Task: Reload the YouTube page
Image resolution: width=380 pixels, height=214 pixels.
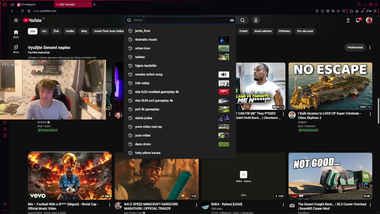Action: point(22,11)
